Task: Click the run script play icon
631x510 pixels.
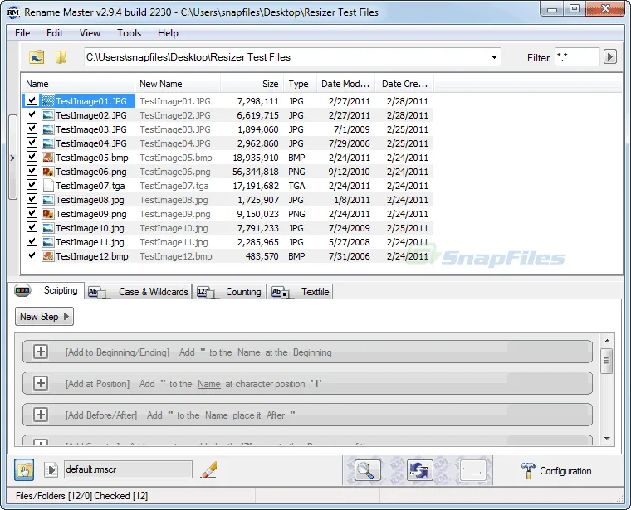Action: [x=51, y=470]
